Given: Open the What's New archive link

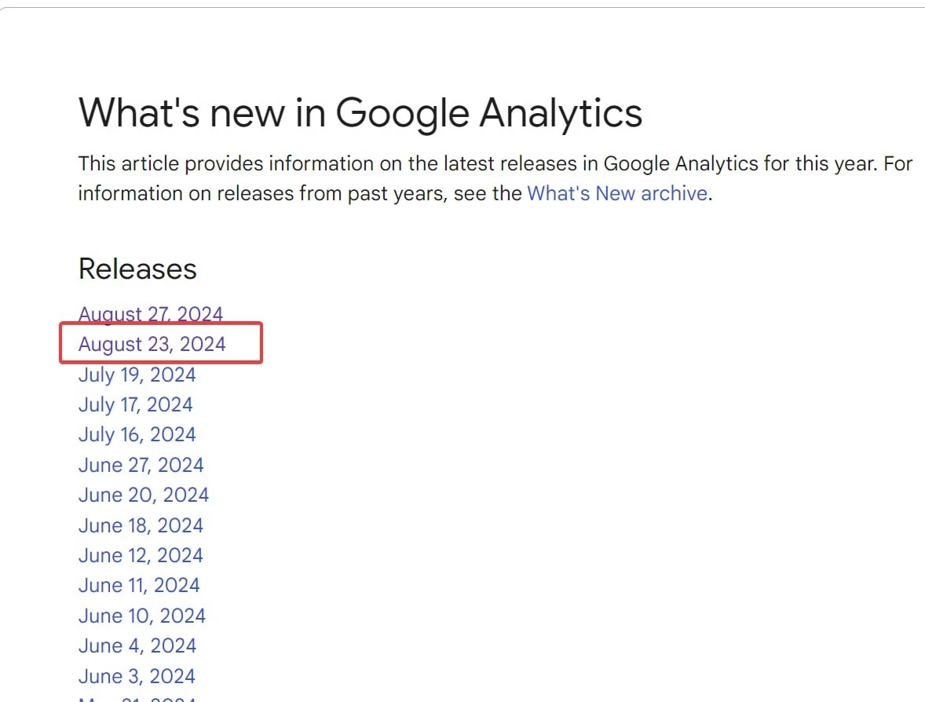Looking at the screenshot, I should click(617, 193).
